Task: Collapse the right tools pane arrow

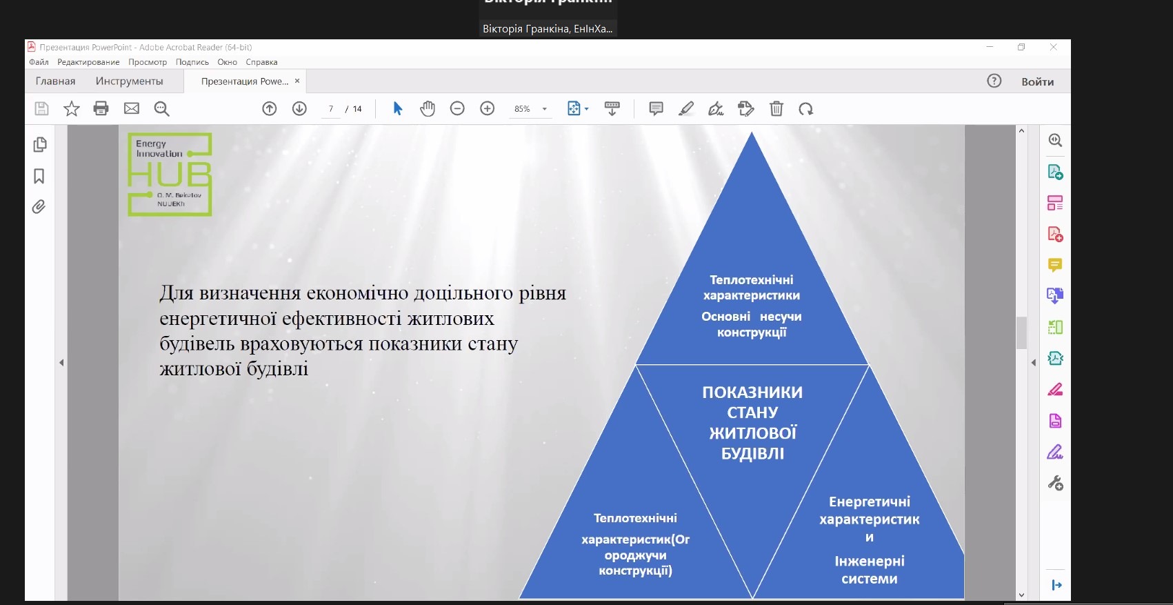Action: (x=1033, y=362)
